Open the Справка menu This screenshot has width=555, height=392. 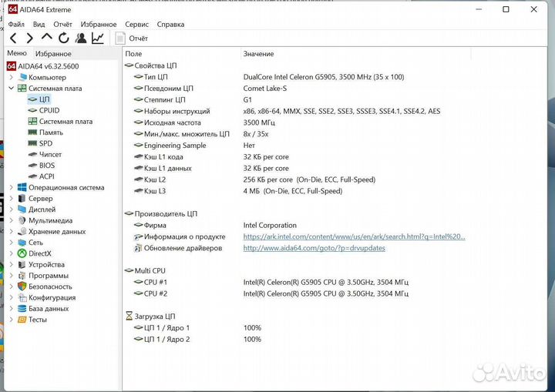[170, 25]
